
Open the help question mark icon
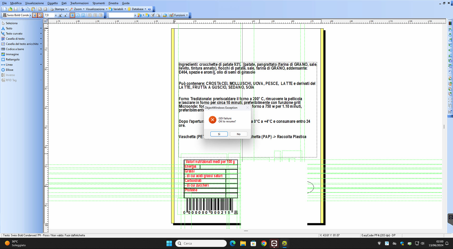149,9
